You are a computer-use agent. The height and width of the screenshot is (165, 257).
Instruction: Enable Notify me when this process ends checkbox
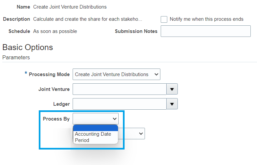(x=164, y=19)
